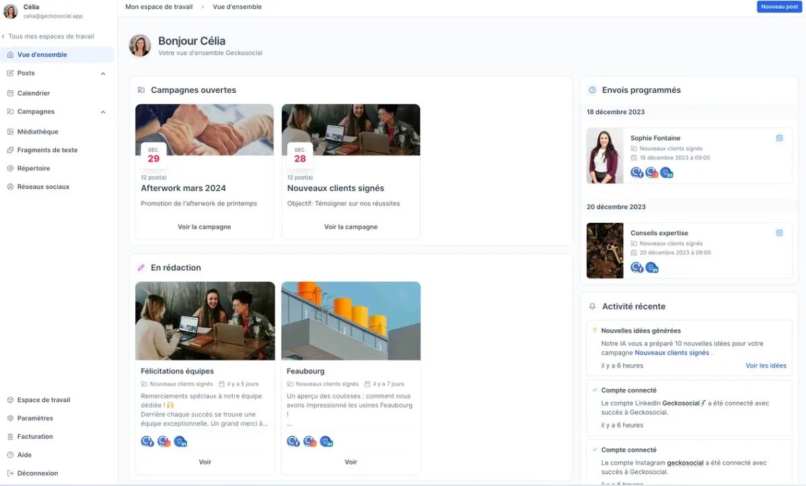The image size is (806, 486).
Task: Click reschedule calendar icon on Sophie Fontaine post
Action: tap(779, 138)
